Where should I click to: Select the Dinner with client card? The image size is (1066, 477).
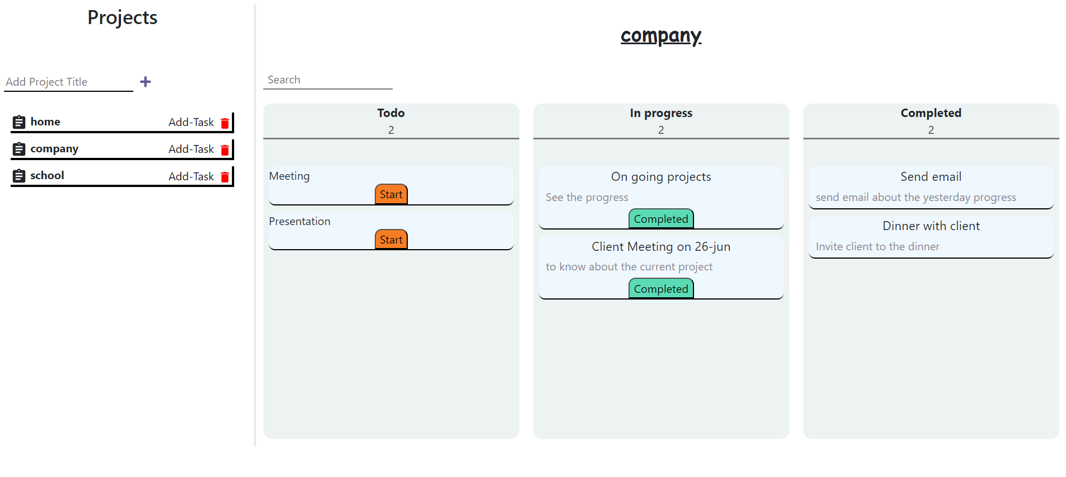[x=930, y=235]
